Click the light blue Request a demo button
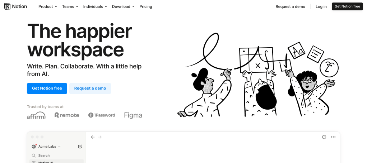The width and height of the screenshot is (367, 163). coord(90,88)
